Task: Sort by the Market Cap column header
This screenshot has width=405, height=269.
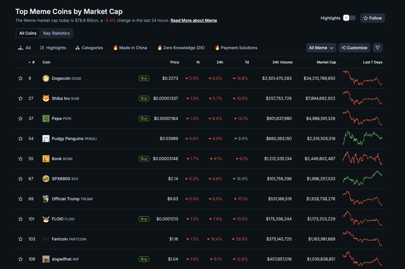Action: click(x=326, y=62)
